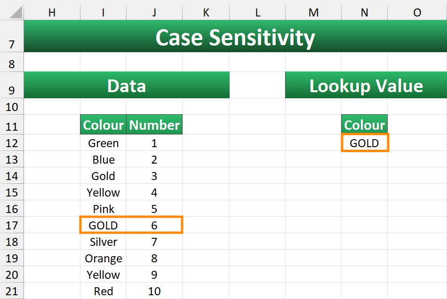Select the cell containing "Red"

point(104,291)
